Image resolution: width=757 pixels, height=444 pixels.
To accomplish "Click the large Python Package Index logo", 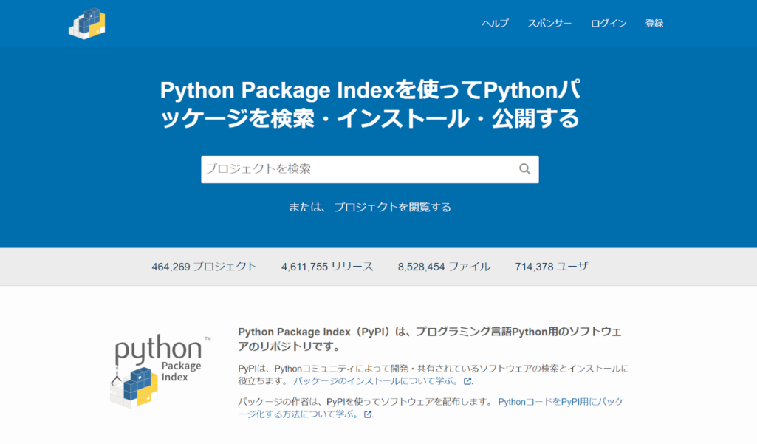I will pos(160,371).
